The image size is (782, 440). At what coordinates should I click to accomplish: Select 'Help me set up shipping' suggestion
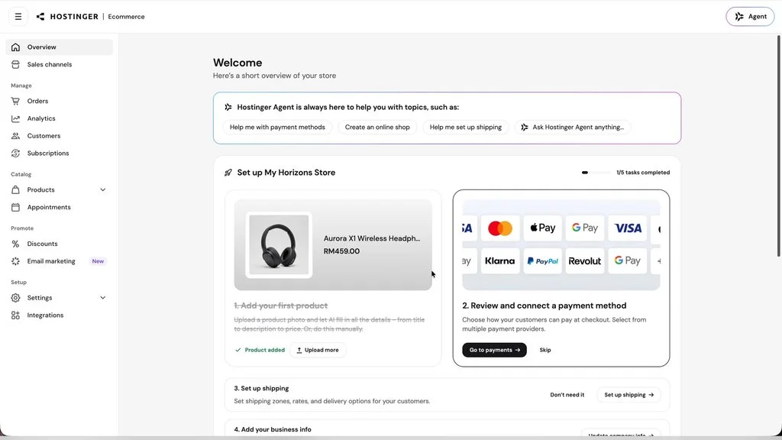click(x=466, y=128)
